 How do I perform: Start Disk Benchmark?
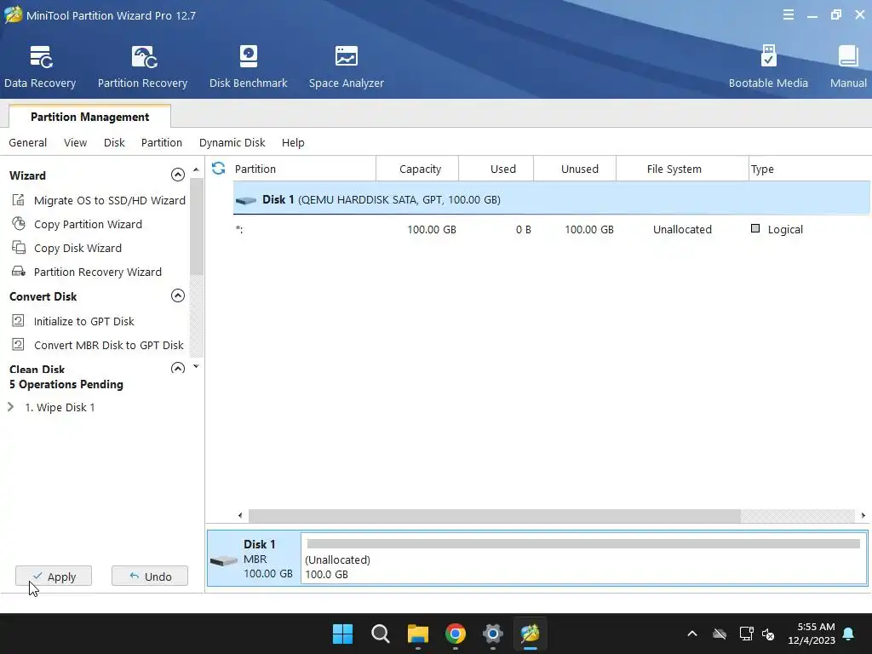coord(248,67)
